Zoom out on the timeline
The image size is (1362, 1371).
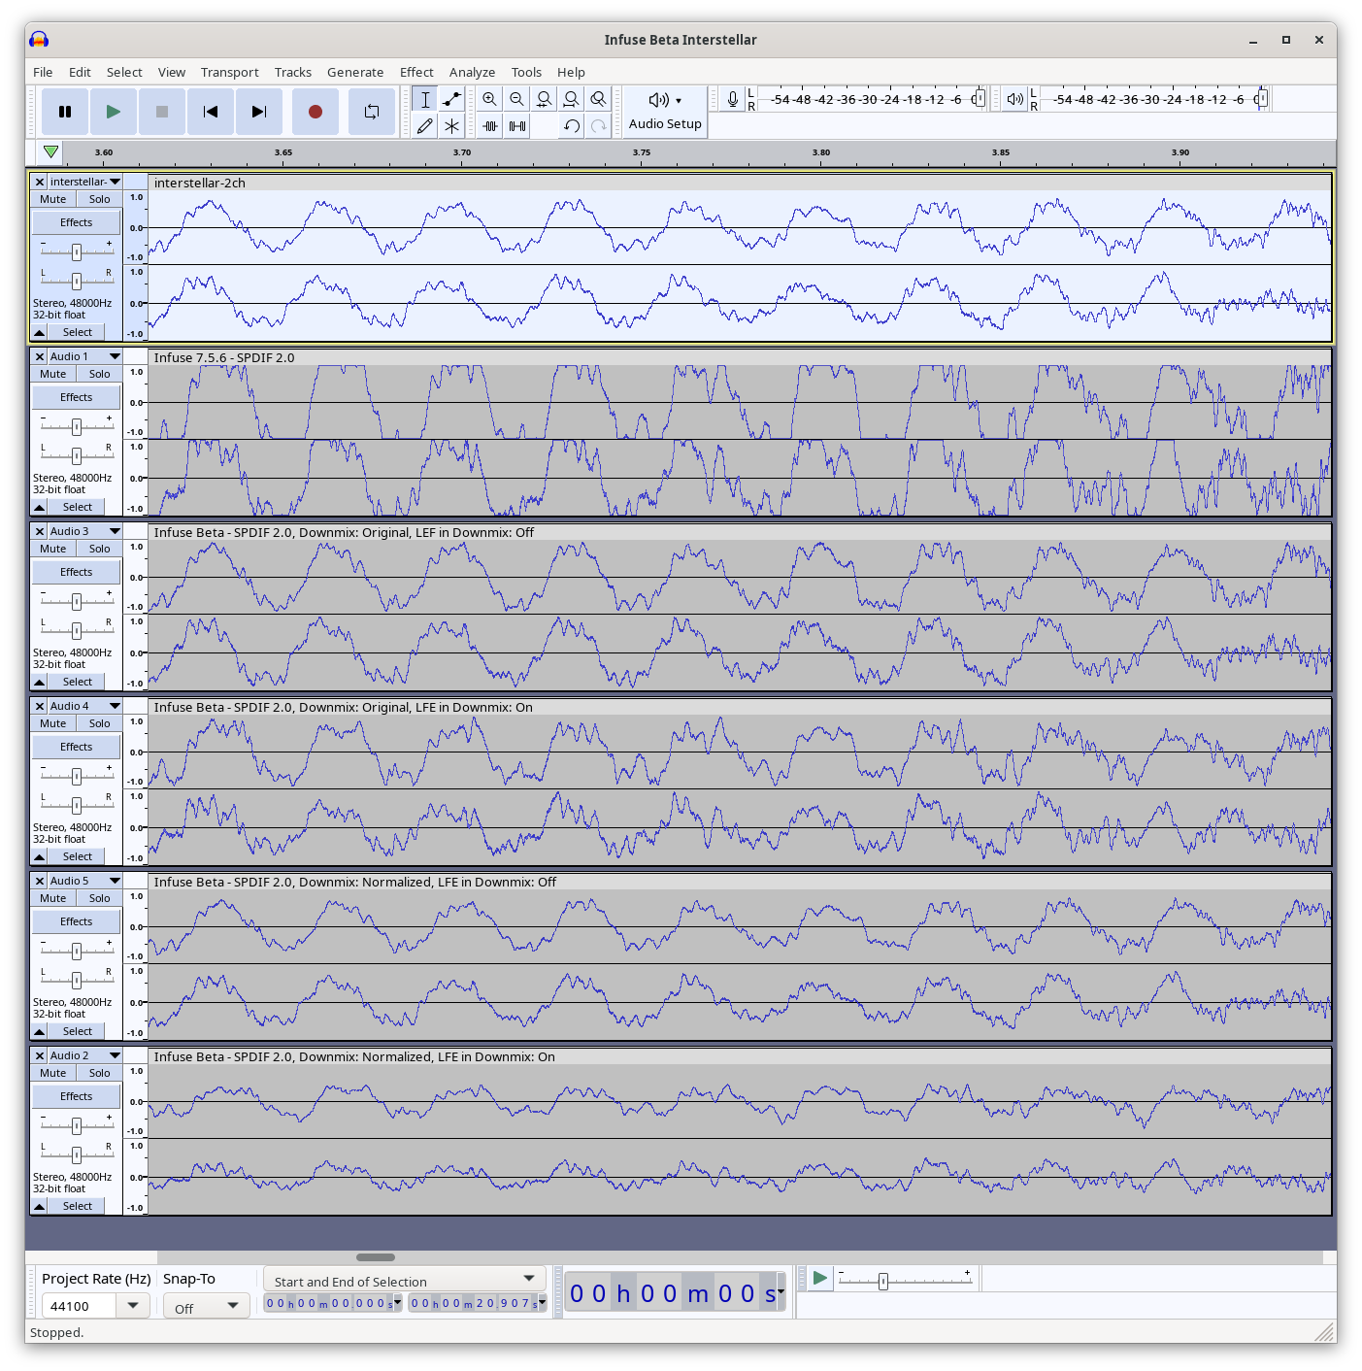[517, 99]
